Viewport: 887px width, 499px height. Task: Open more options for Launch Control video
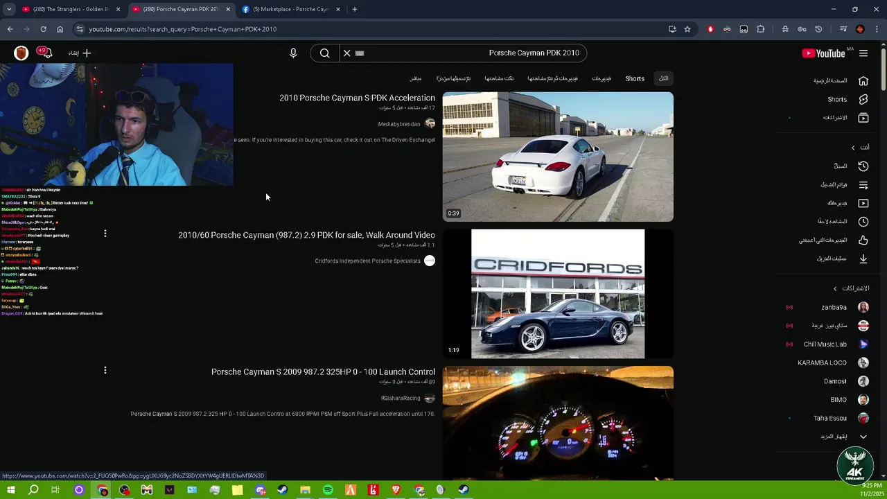tap(105, 371)
